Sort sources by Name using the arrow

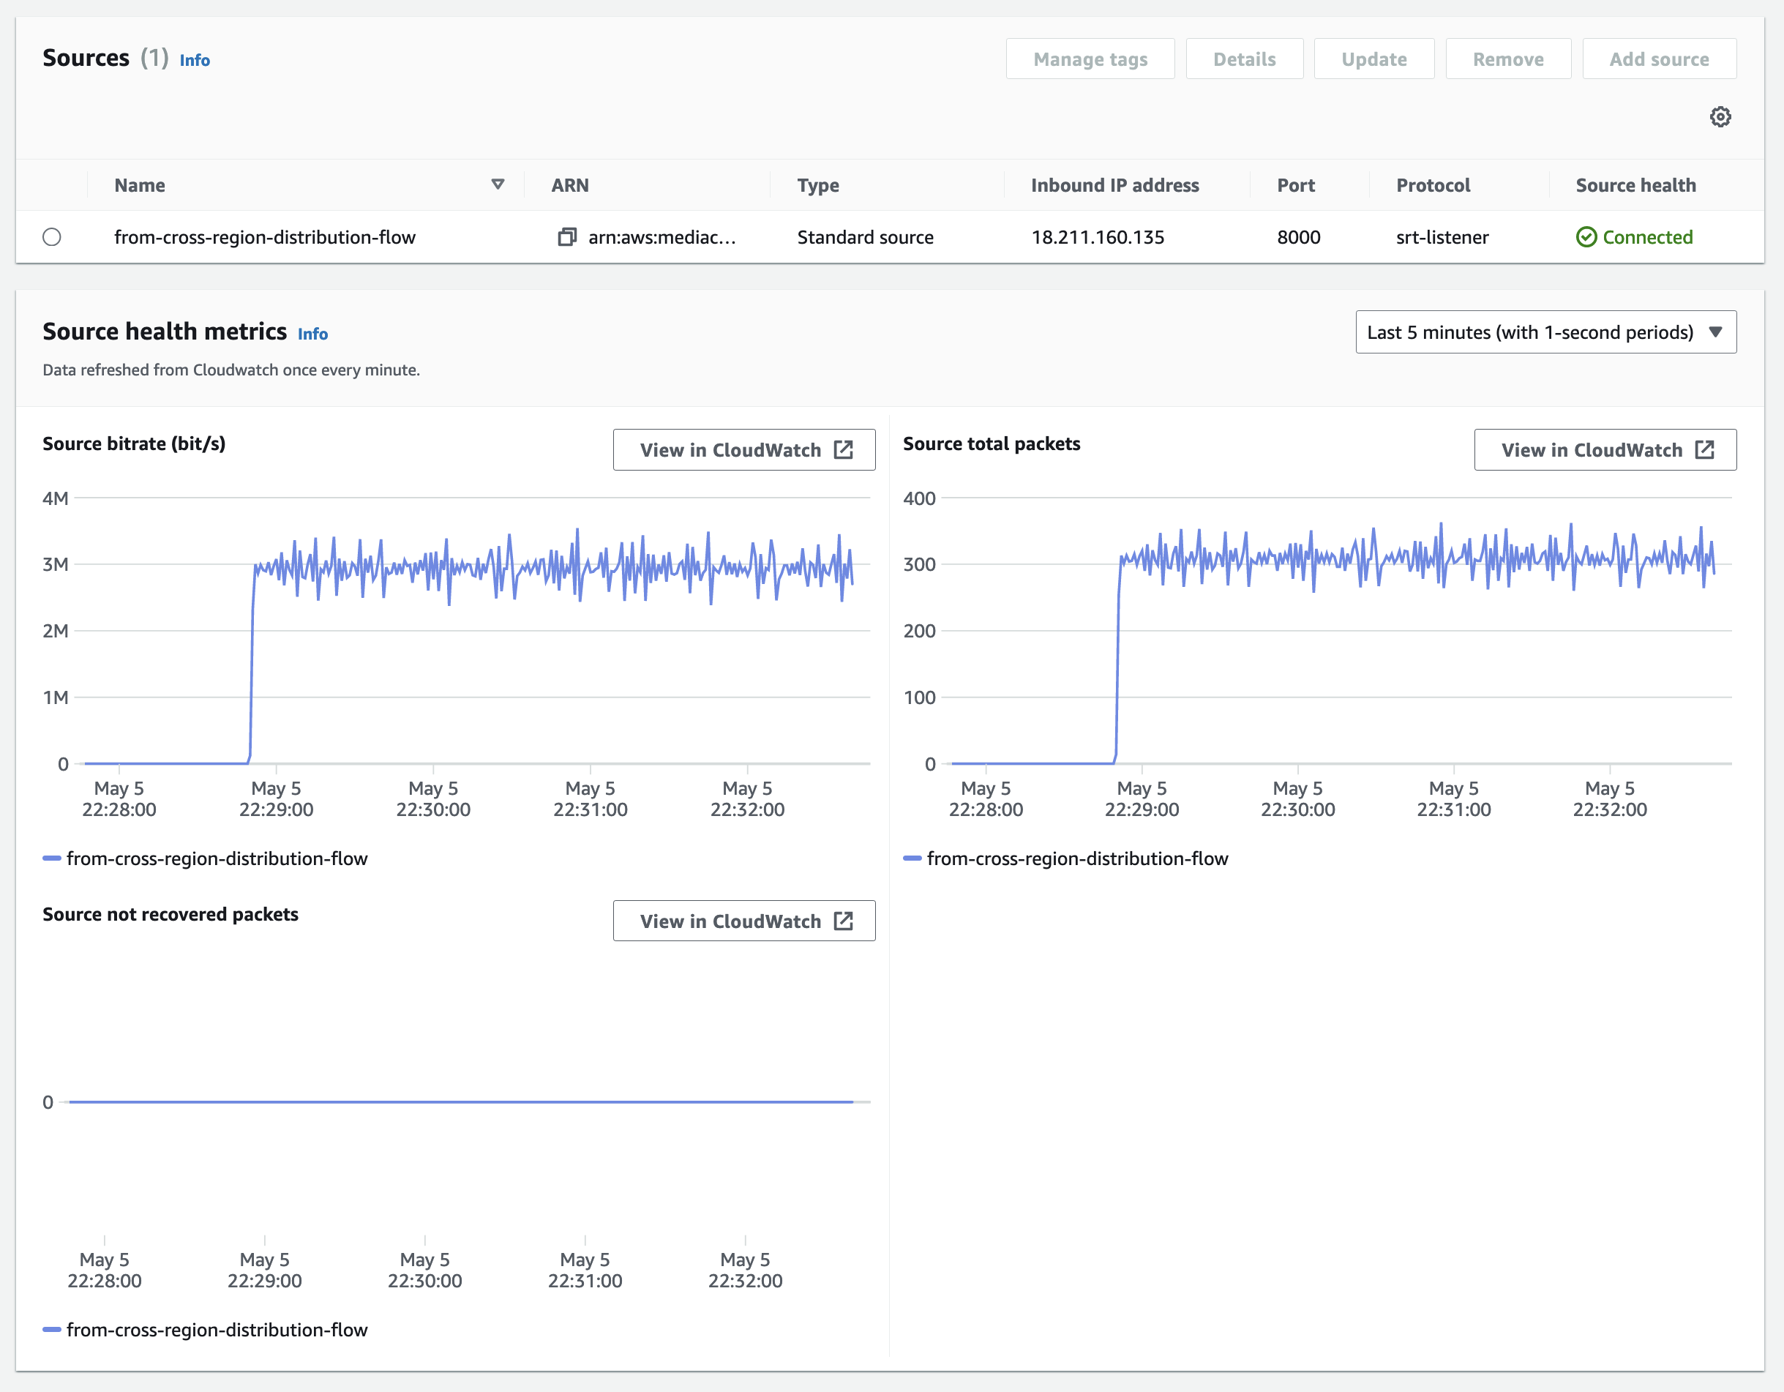point(498,184)
